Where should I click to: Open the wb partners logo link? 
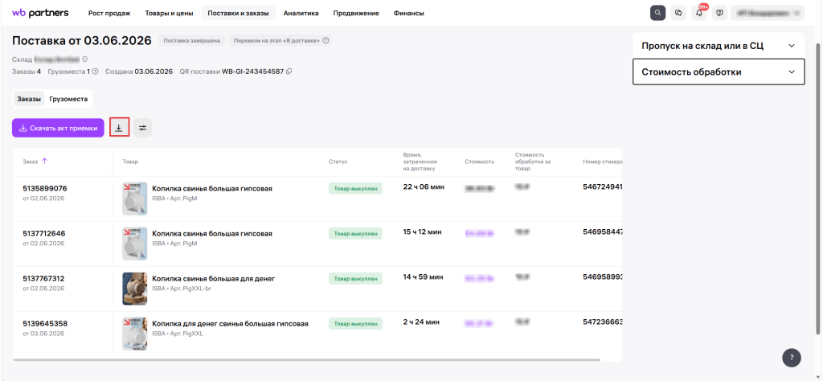pos(40,13)
